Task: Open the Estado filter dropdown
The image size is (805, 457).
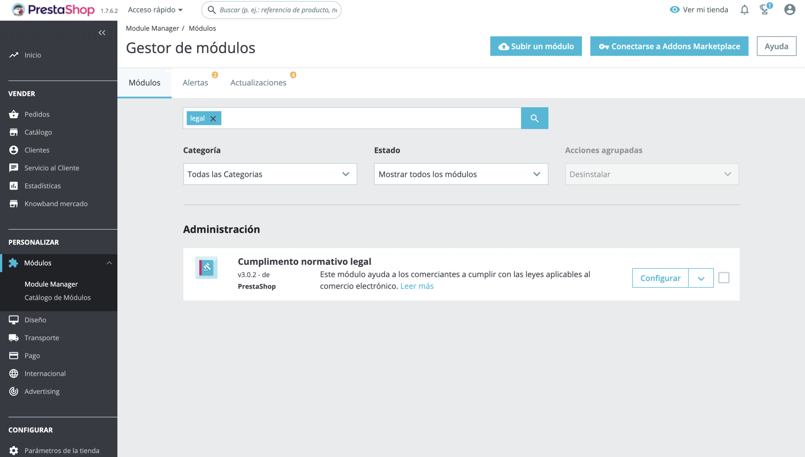Action: (x=460, y=174)
